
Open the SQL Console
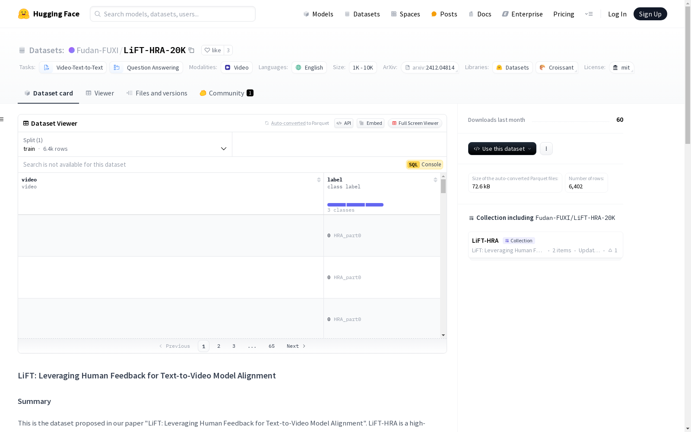[425, 165]
